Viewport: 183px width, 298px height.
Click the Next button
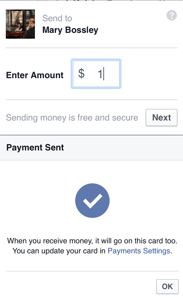162,118
